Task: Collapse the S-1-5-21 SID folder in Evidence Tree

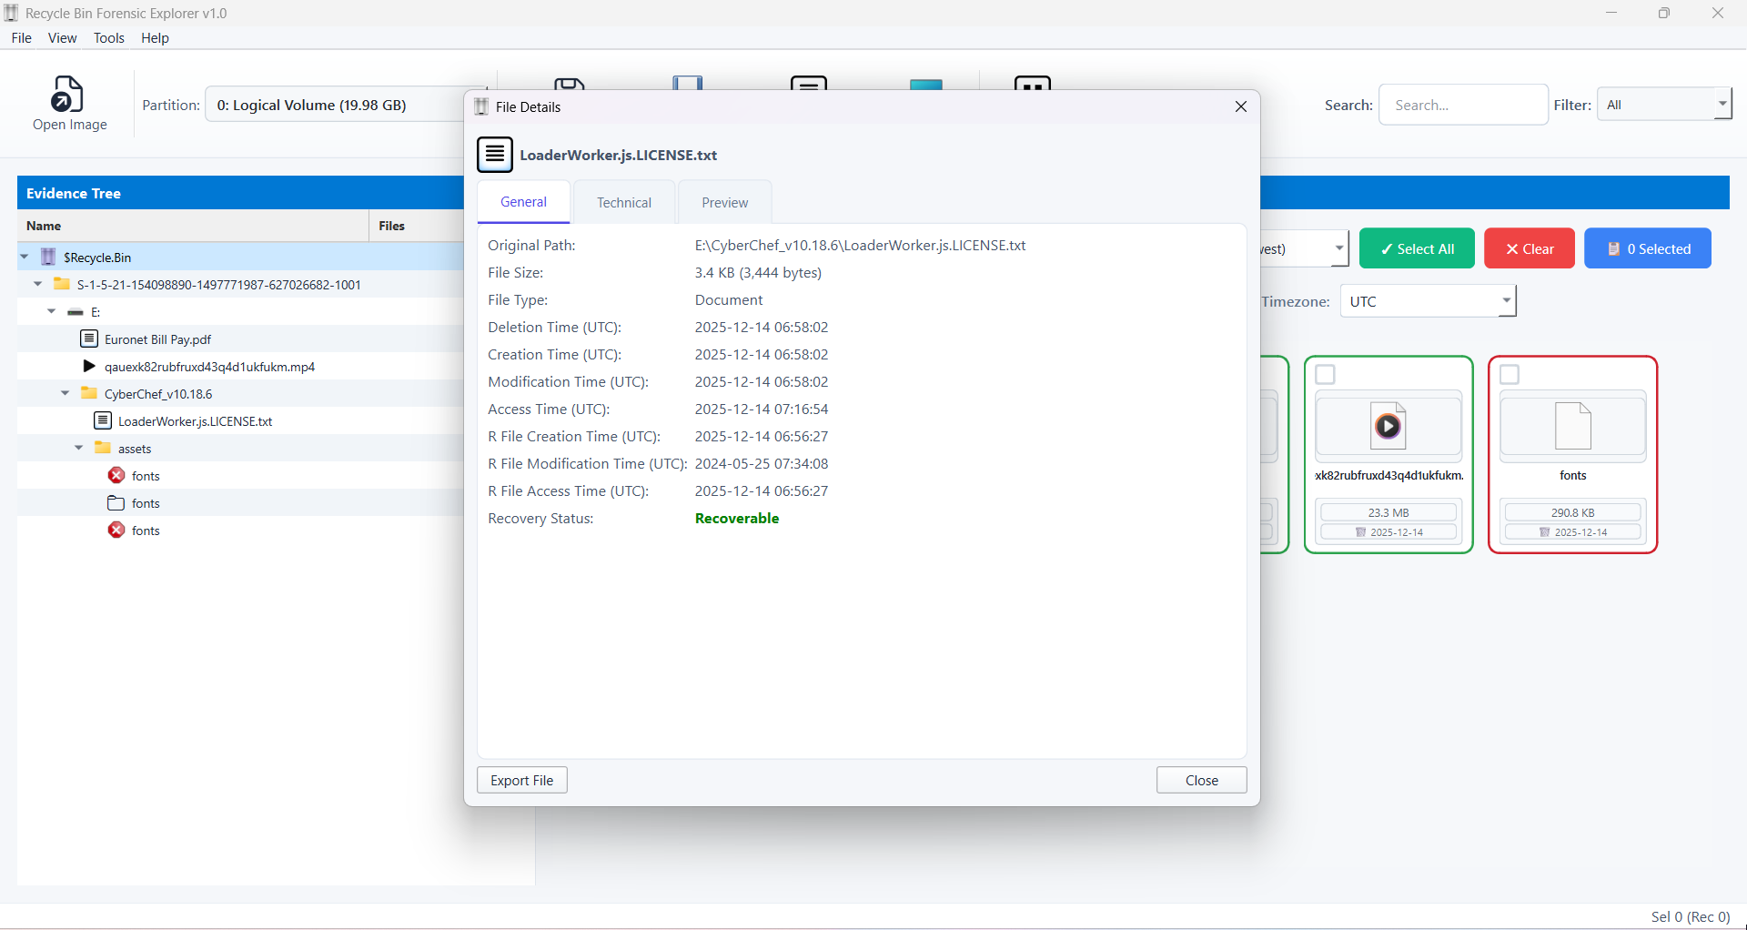Action: (x=37, y=284)
